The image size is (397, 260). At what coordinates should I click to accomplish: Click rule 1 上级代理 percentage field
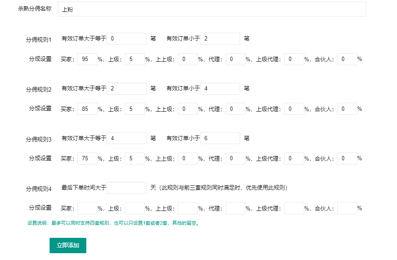point(294,59)
